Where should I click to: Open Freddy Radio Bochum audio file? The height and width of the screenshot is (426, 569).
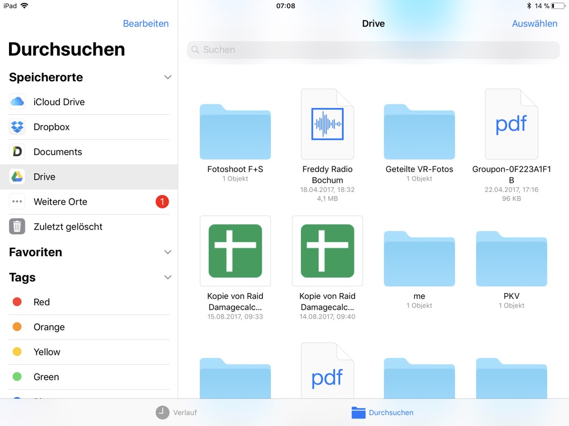tap(327, 124)
